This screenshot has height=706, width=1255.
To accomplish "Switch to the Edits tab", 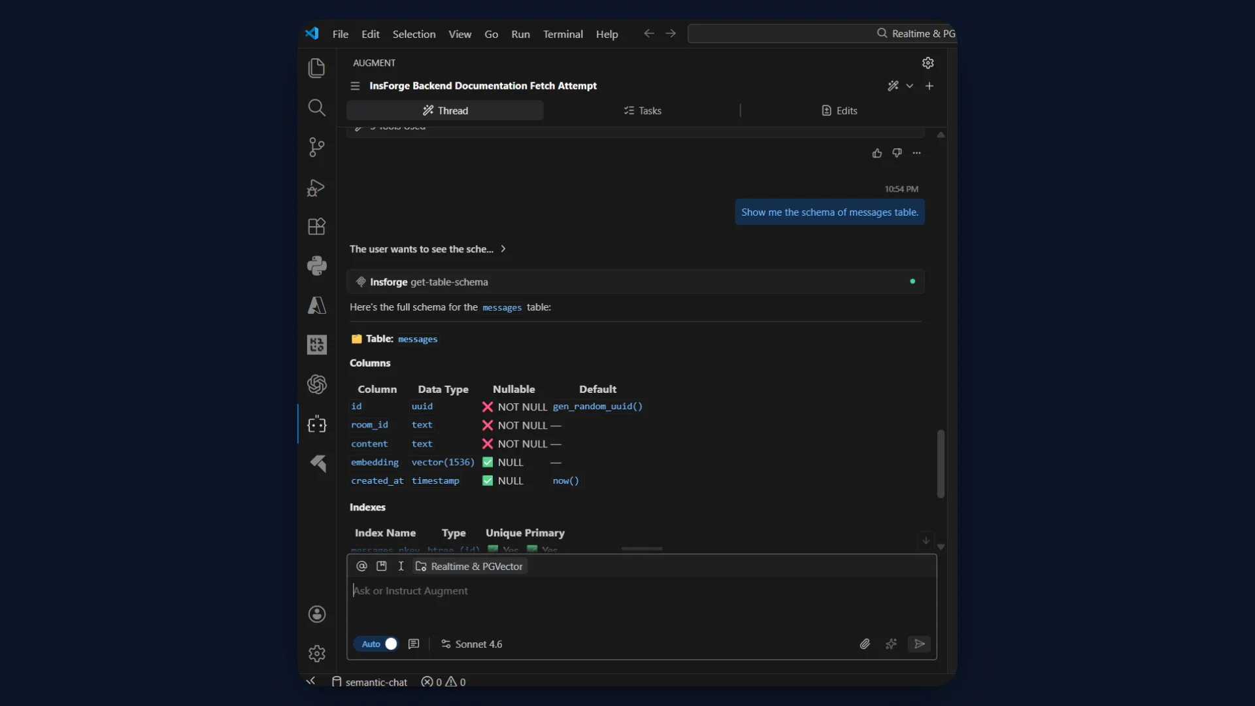I will (839, 110).
